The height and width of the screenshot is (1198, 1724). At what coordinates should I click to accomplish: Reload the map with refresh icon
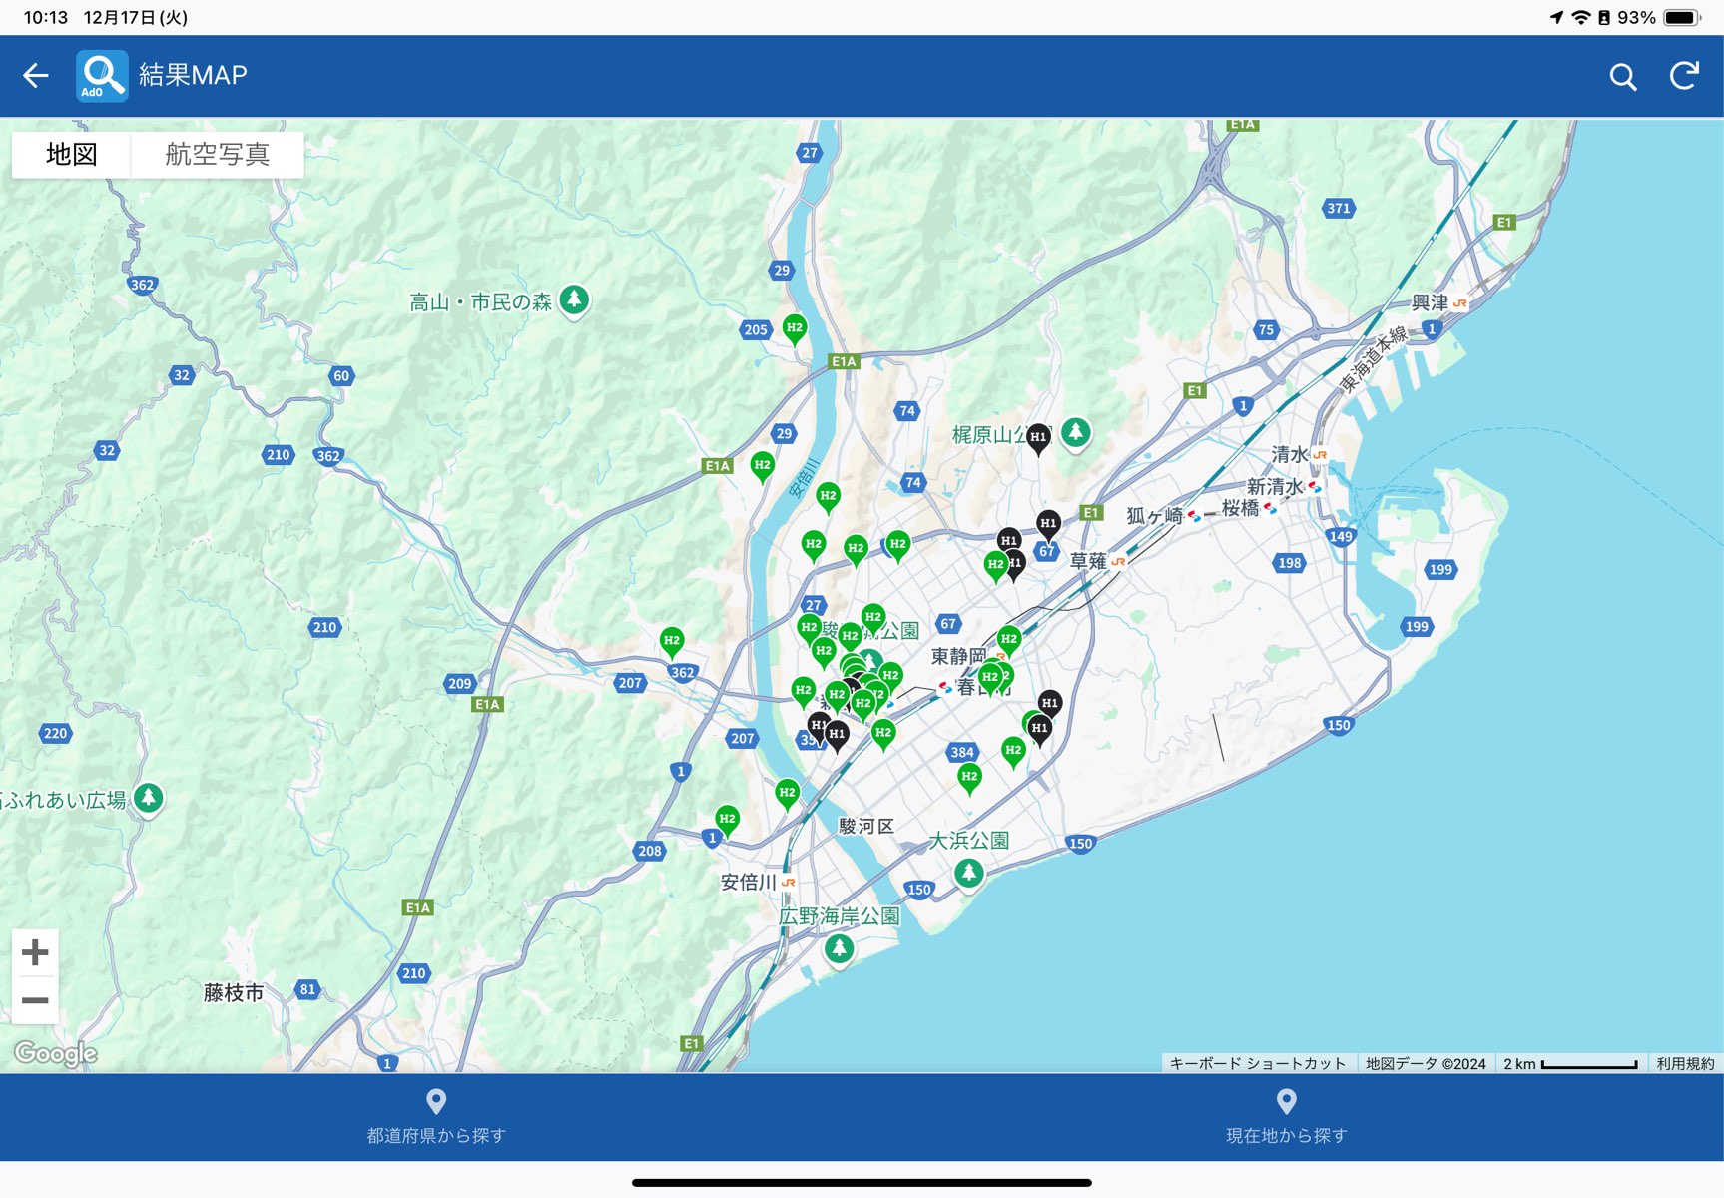click(x=1684, y=76)
